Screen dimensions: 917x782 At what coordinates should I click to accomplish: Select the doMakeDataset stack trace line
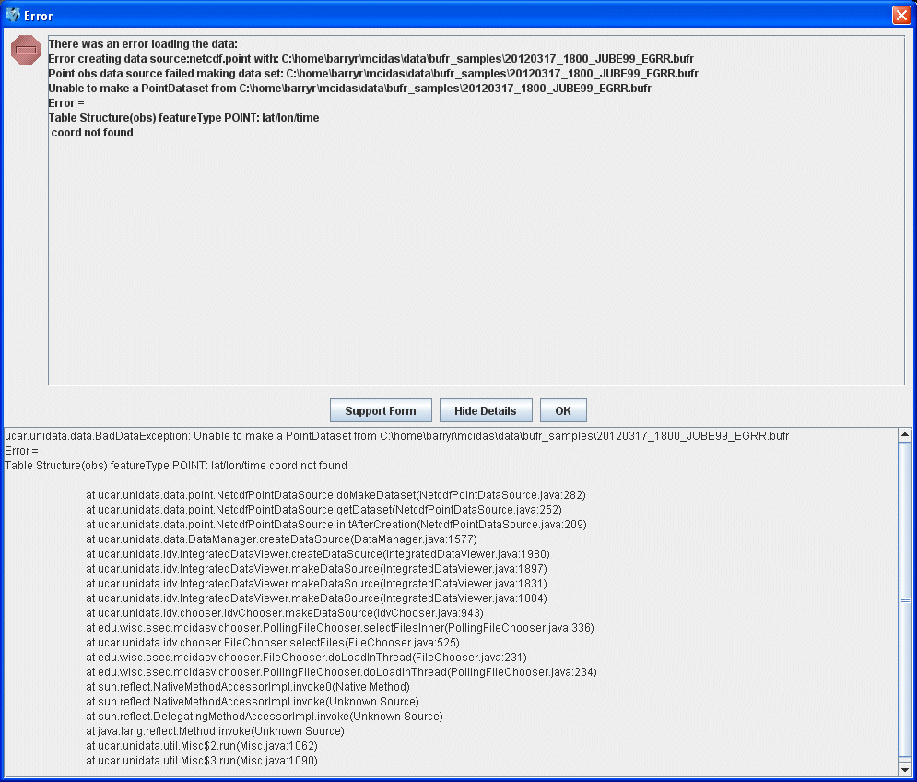(x=335, y=495)
